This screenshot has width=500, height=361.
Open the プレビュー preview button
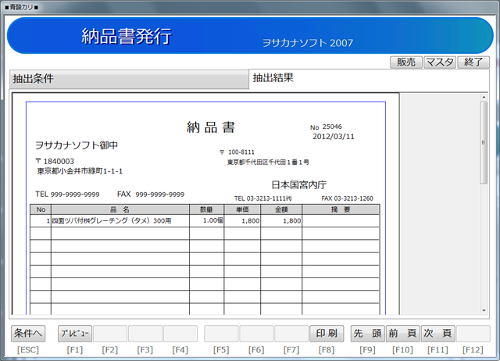[75, 334]
